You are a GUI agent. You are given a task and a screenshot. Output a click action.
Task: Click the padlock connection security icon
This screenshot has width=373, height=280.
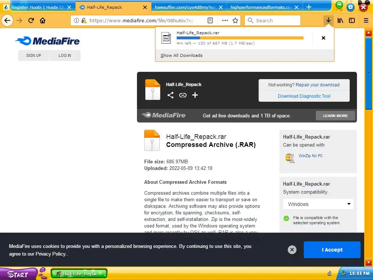pyautogui.click(x=84, y=20)
